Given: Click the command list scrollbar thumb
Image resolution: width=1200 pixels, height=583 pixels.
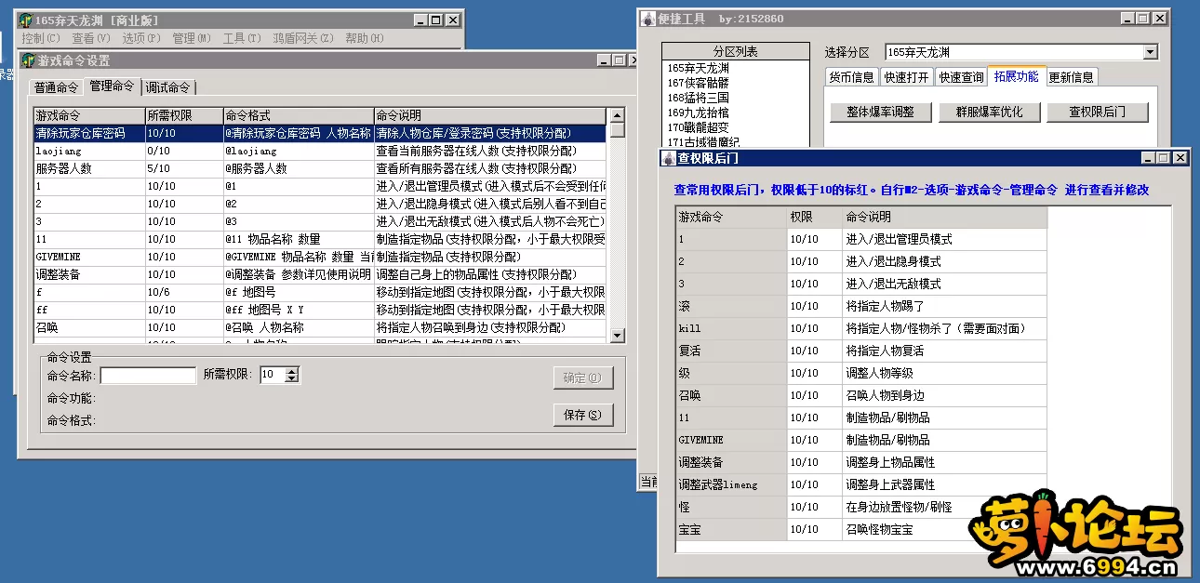Looking at the screenshot, I should click(x=617, y=130).
